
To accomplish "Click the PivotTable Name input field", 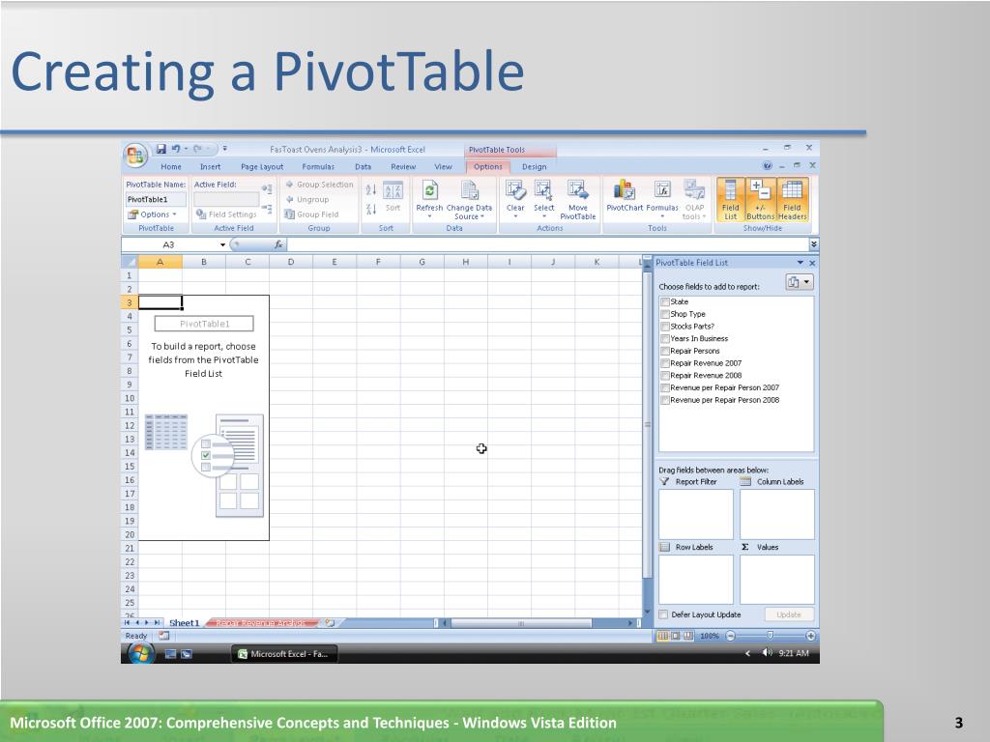I will click(156, 199).
